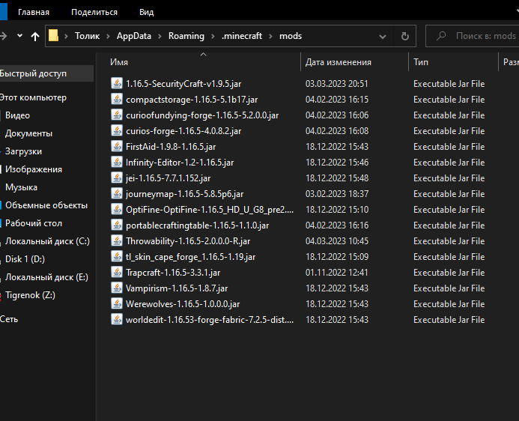
Task: Expand the chevron after Толик in the path
Action: click(109, 36)
